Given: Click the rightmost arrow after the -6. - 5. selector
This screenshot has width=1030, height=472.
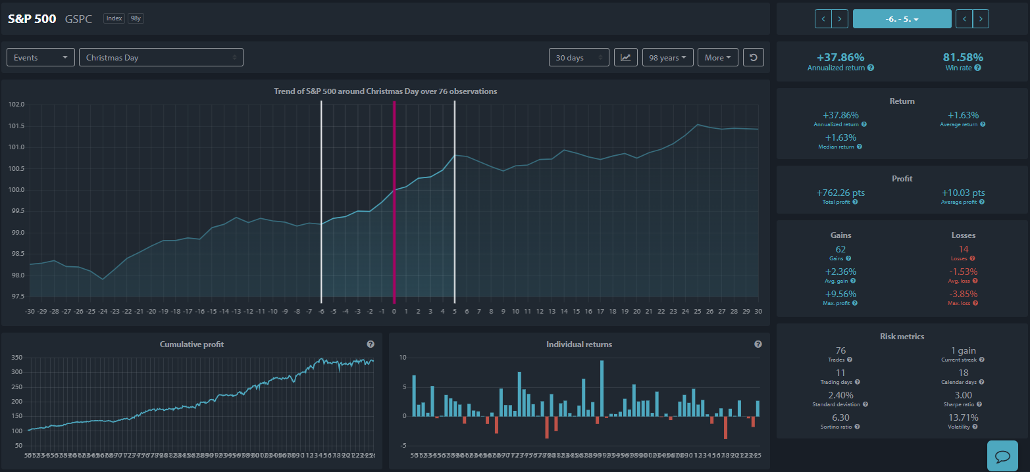Looking at the screenshot, I should click(x=981, y=19).
